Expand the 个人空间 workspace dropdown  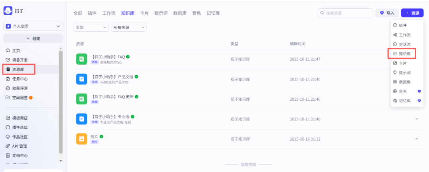pyautogui.click(x=33, y=26)
